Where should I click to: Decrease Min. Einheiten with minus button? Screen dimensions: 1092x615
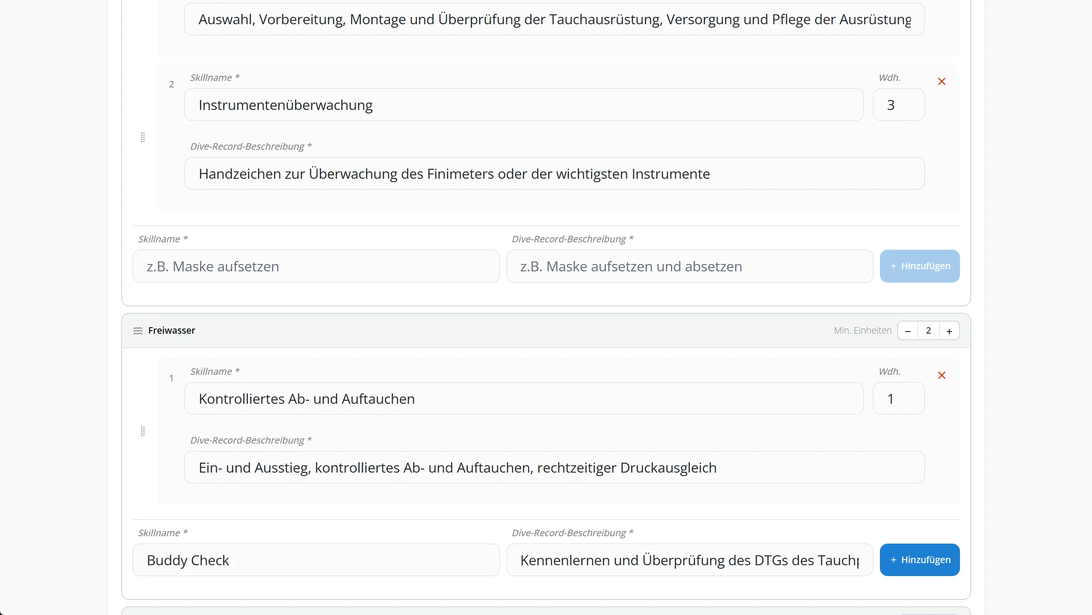908,331
